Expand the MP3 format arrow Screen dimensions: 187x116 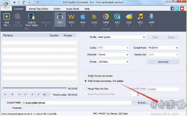(60, 25)
